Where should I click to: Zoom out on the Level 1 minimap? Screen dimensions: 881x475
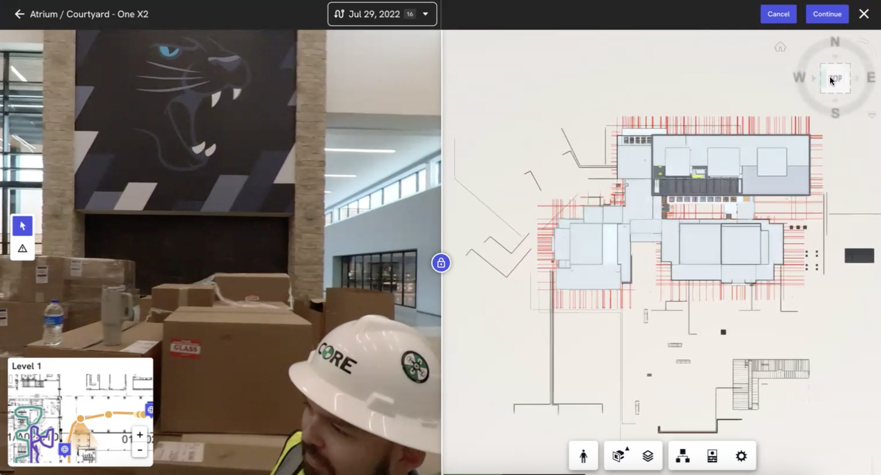tap(140, 450)
